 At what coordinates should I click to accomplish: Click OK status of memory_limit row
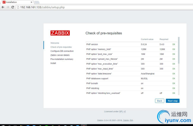coord(174,49)
